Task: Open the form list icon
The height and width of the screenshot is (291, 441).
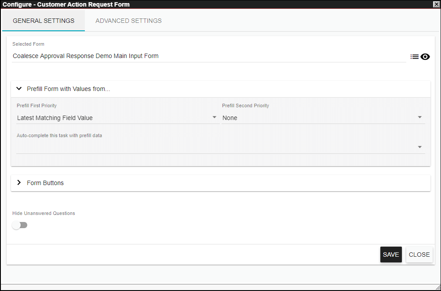Action: coord(414,57)
